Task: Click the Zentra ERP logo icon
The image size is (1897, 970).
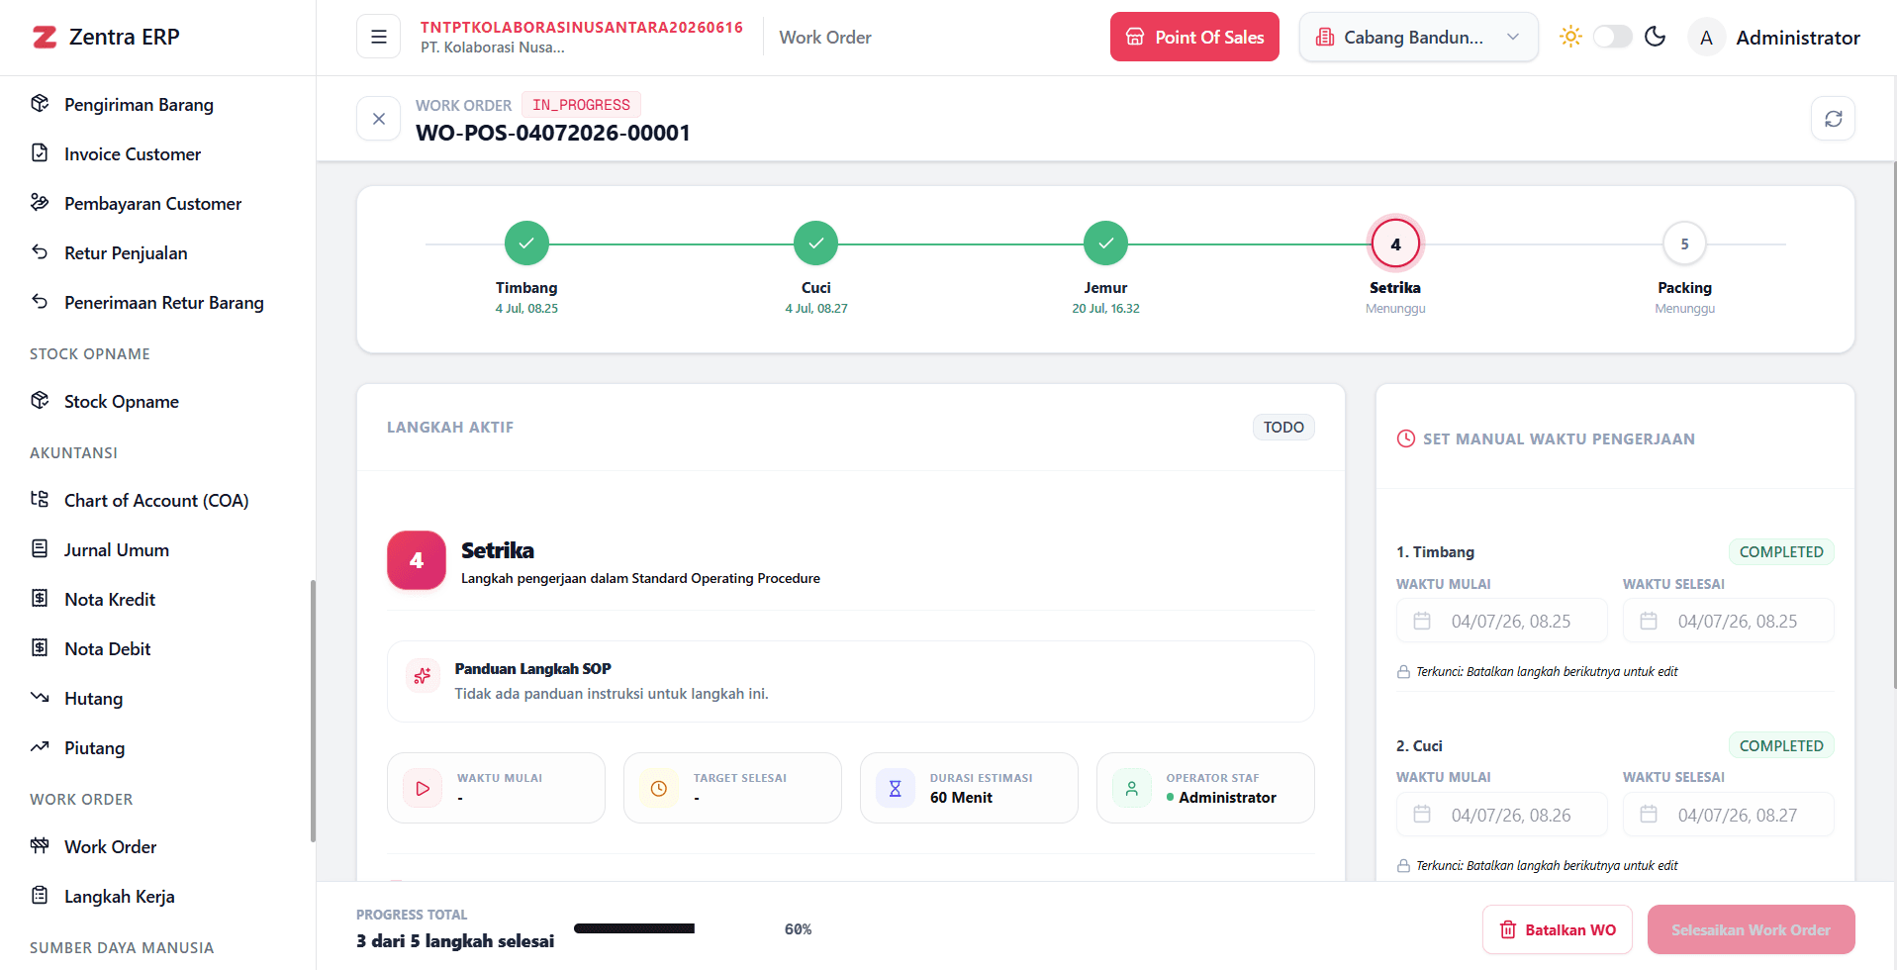Action: point(45,38)
